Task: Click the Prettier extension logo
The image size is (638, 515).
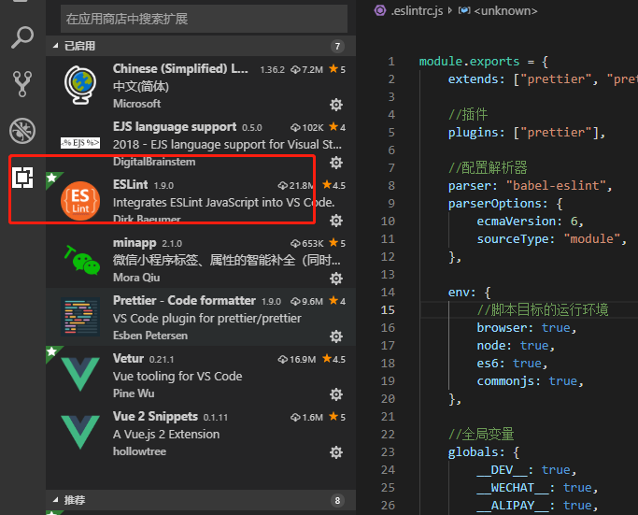Action: coord(80,317)
